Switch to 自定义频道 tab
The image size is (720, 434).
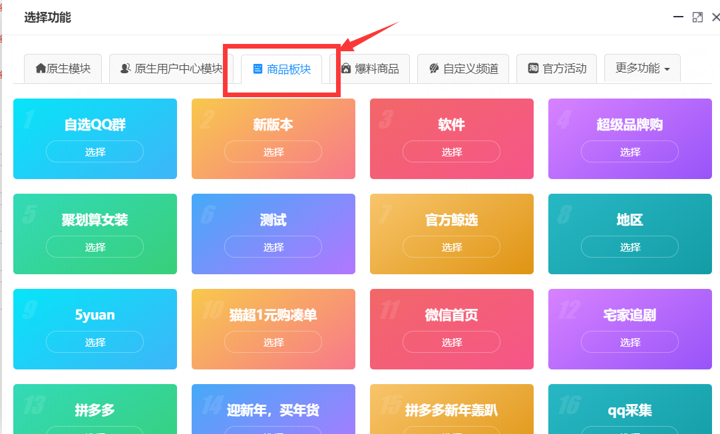463,69
